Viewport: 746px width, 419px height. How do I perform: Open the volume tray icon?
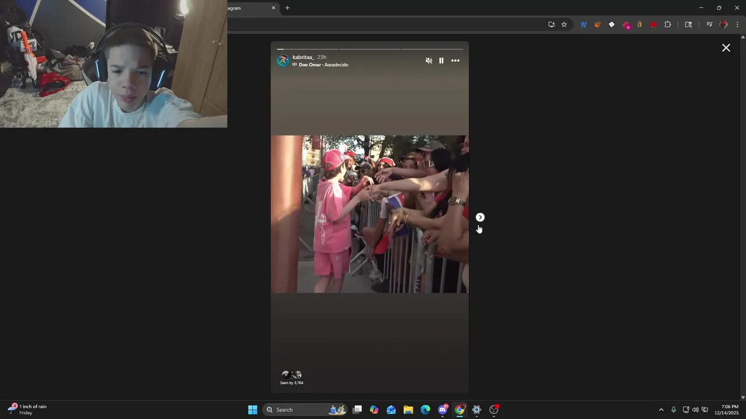(x=695, y=410)
